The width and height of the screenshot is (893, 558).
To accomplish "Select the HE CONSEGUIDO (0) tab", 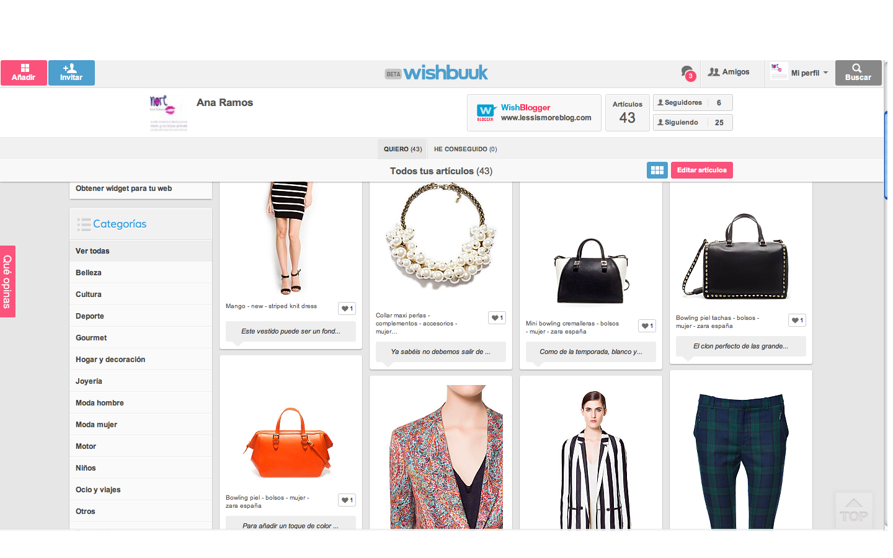I will pyautogui.click(x=465, y=149).
